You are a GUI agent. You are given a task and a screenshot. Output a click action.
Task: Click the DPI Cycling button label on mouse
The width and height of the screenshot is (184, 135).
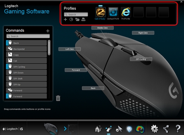pyautogui.click(x=141, y=59)
